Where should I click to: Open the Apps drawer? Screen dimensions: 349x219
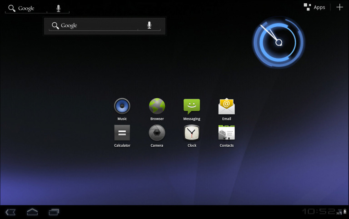(x=315, y=7)
